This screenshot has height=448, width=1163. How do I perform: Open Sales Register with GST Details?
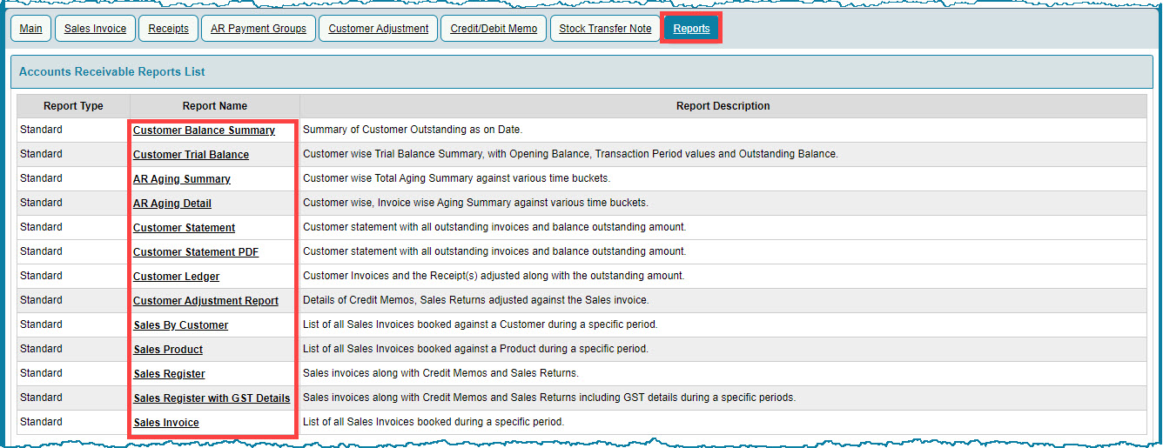click(x=212, y=398)
